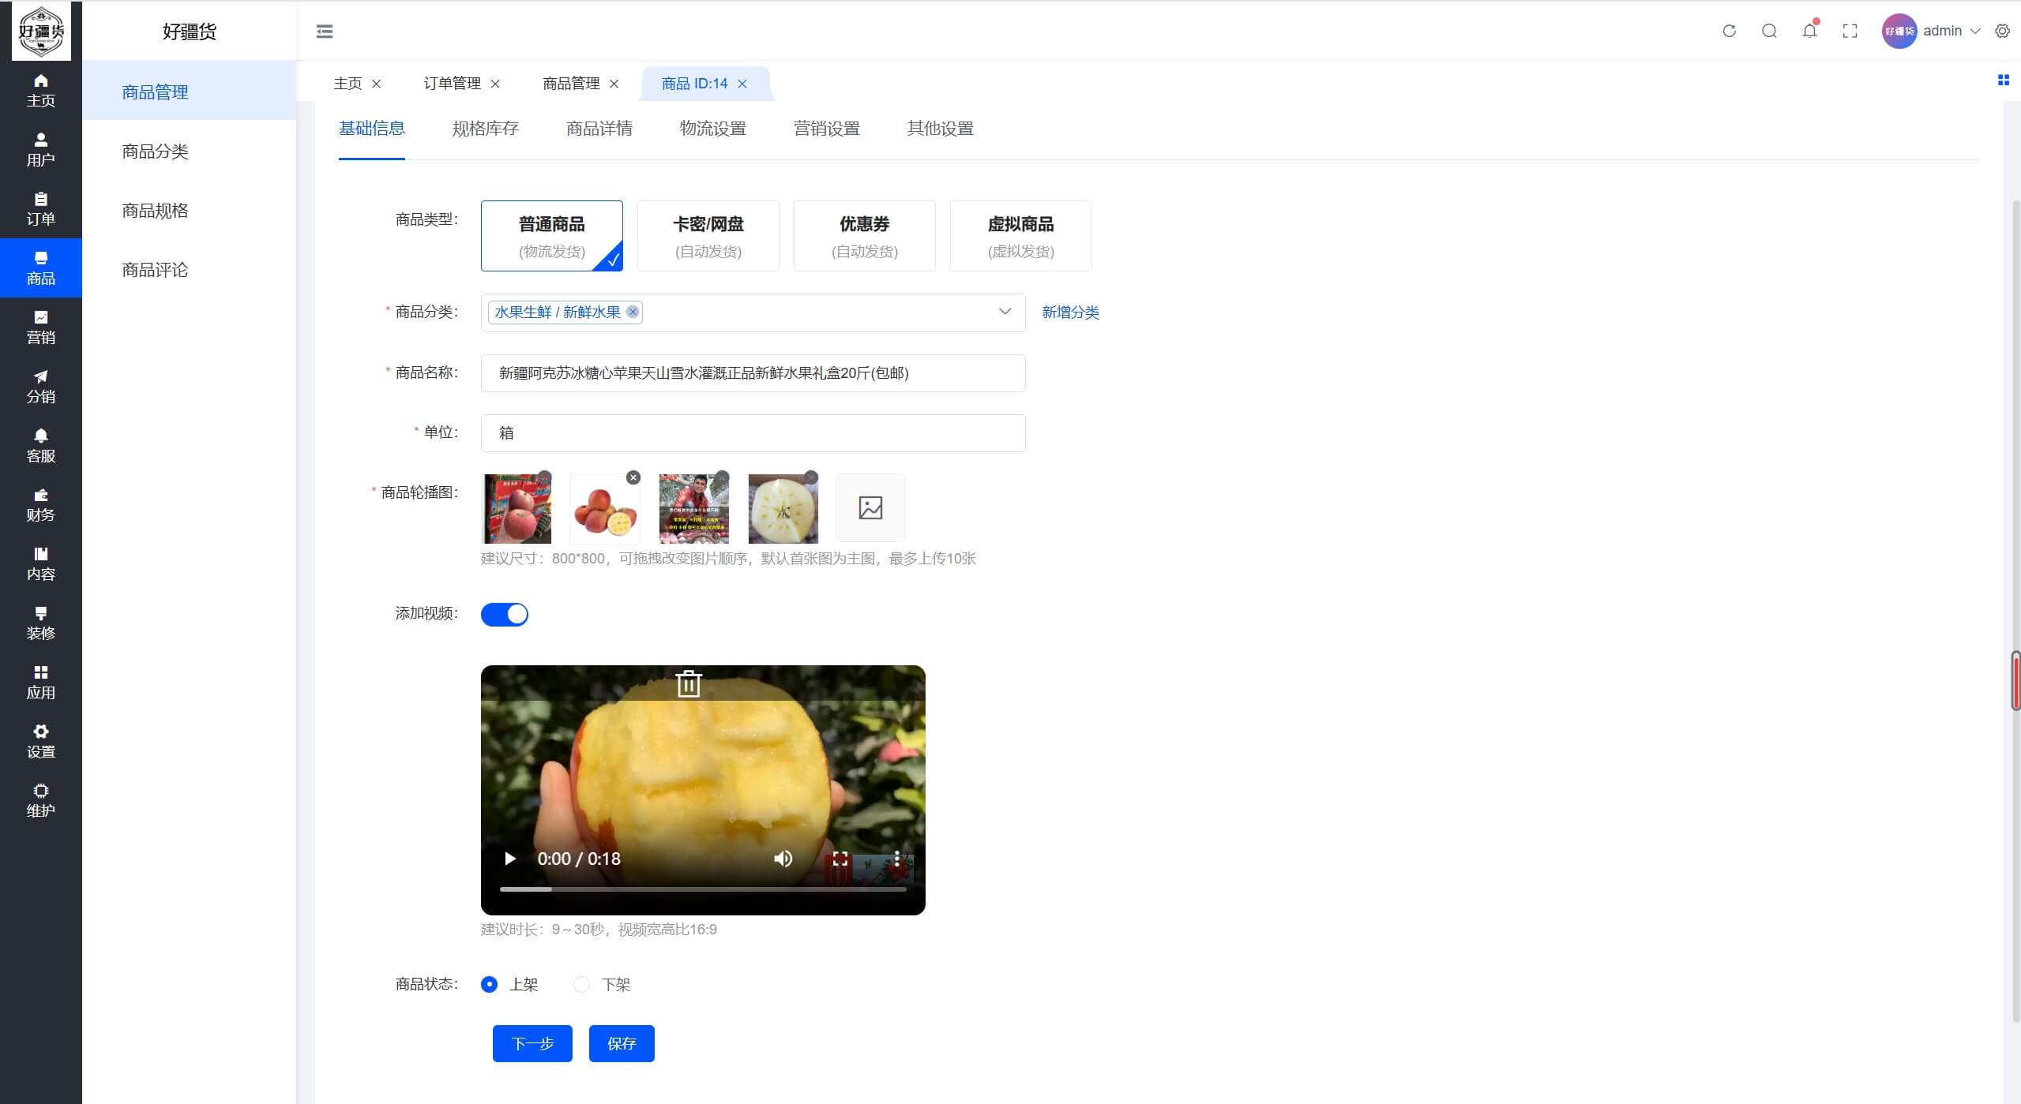The height and width of the screenshot is (1104, 2021).
Task: Select the 下架 radio button
Action: click(x=582, y=984)
